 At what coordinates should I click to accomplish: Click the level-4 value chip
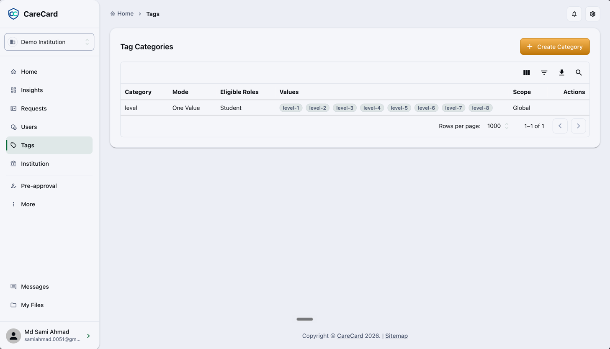point(372,108)
